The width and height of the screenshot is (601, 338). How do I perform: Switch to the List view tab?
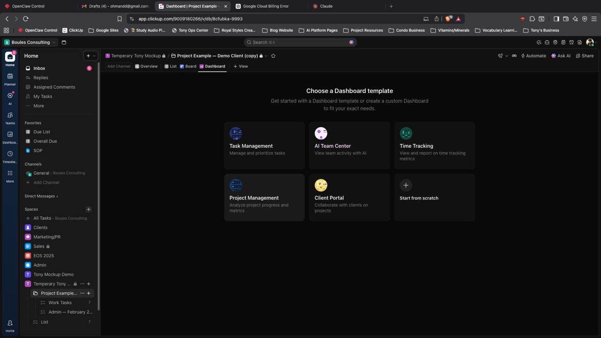(170, 66)
